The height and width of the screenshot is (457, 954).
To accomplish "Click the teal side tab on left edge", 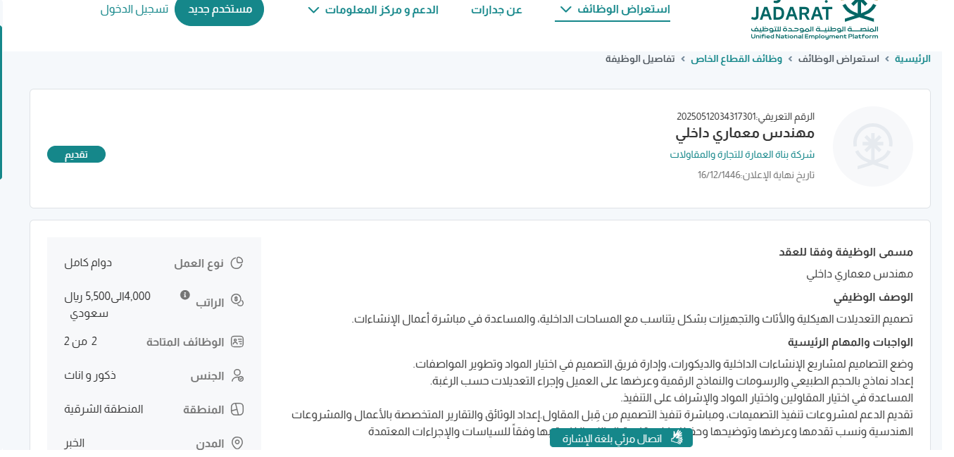I will pyautogui.click(x=1, y=102).
